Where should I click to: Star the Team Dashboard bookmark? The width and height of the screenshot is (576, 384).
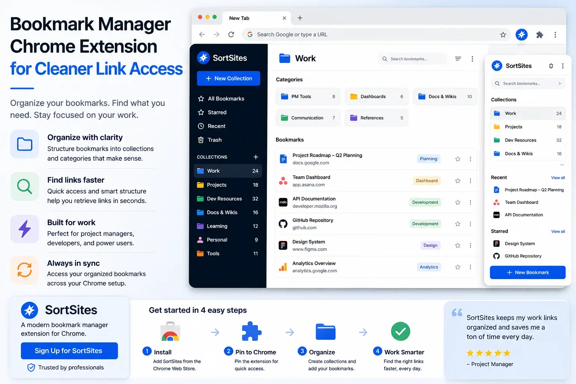pyautogui.click(x=457, y=181)
